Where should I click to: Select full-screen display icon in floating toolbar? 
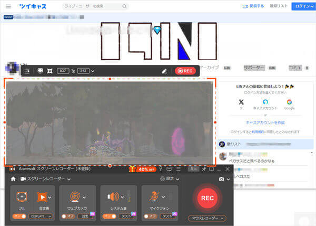click(40, 71)
